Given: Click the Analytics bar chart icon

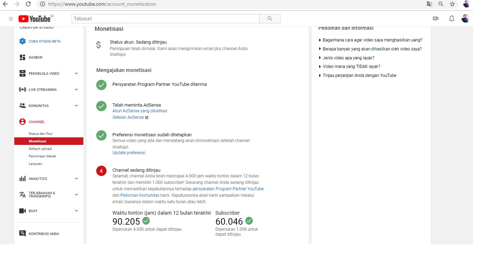Looking at the screenshot, I should pyautogui.click(x=23, y=179).
